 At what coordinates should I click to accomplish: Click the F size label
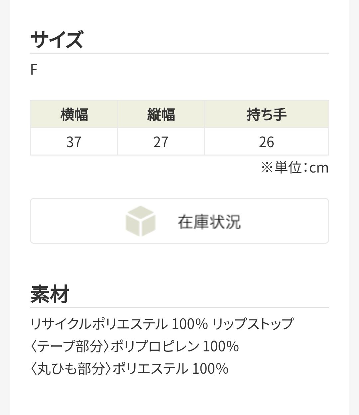[34, 70]
